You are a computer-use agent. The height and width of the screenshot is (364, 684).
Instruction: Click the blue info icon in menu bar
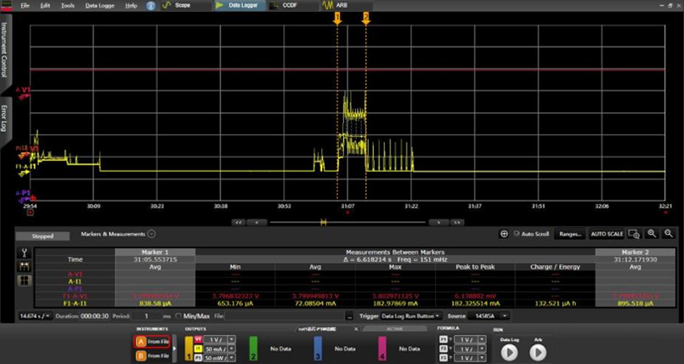pyautogui.click(x=150, y=5)
